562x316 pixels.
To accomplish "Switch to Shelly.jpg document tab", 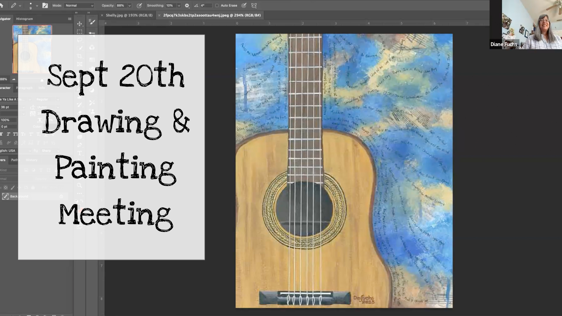I will point(129,15).
